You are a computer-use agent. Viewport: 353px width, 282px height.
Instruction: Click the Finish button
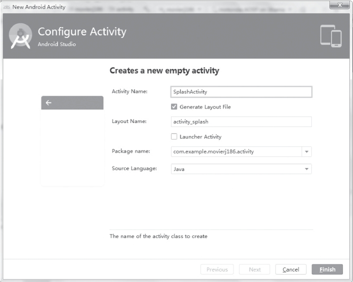327,269
